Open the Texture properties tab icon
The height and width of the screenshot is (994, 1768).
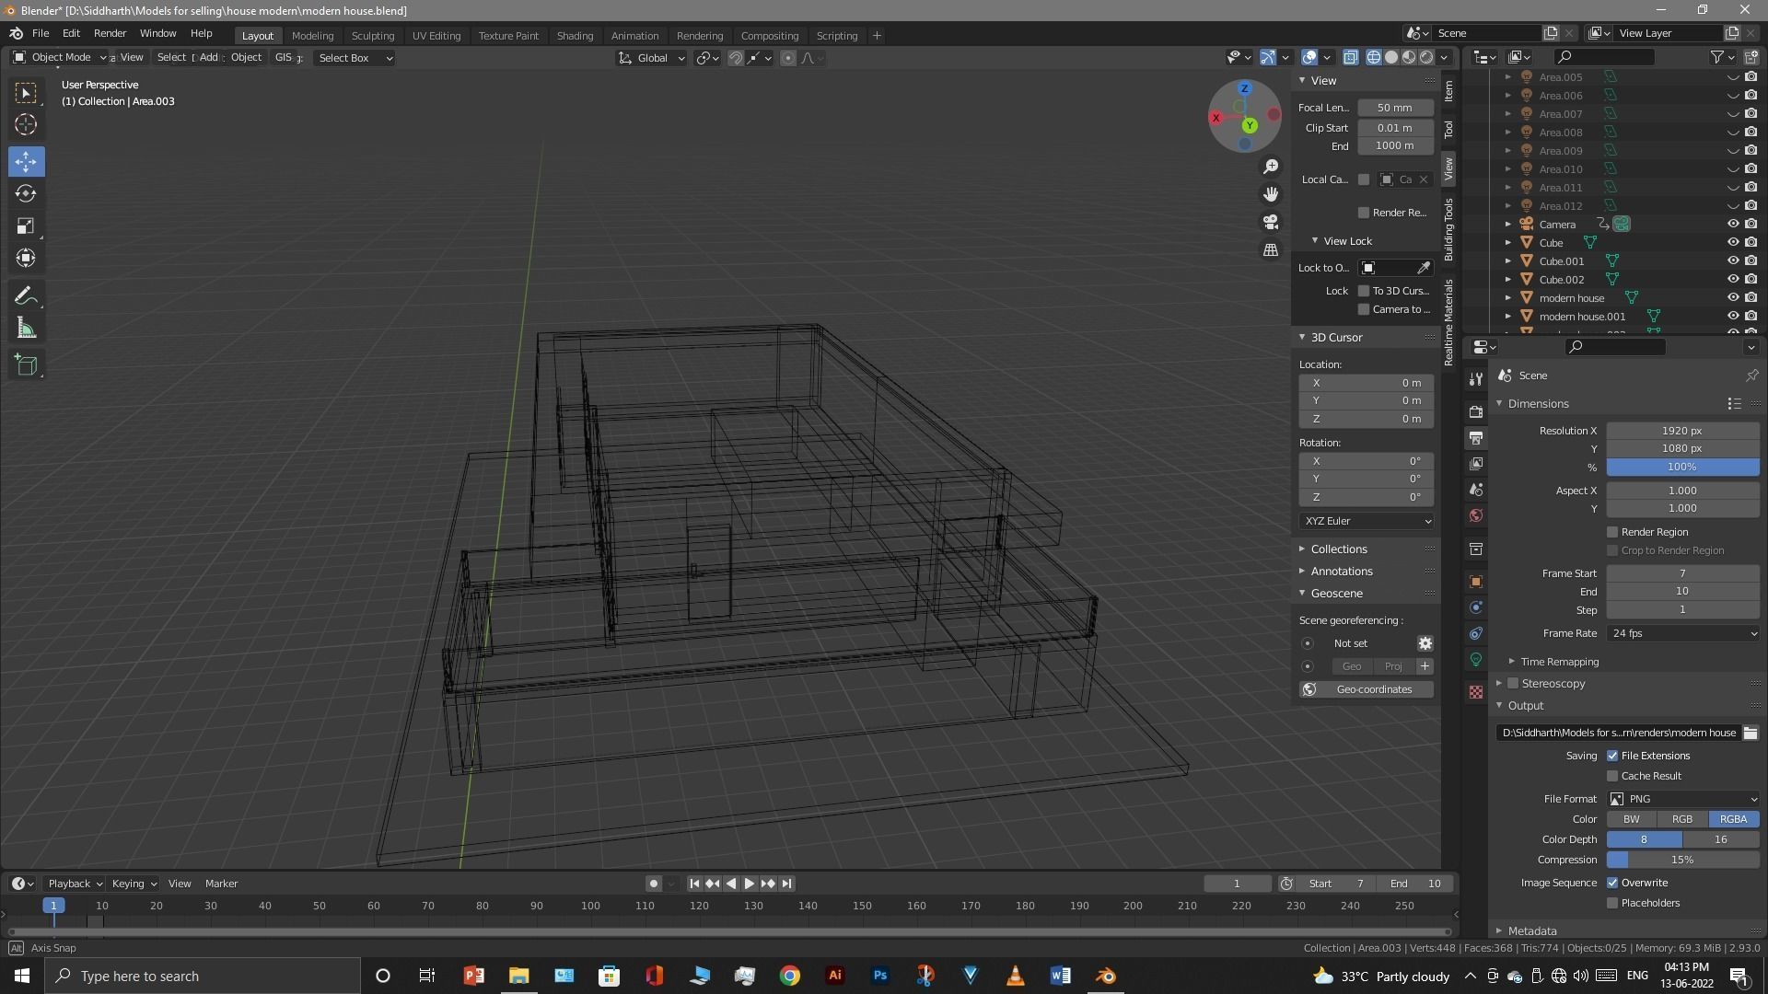[x=1476, y=692]
